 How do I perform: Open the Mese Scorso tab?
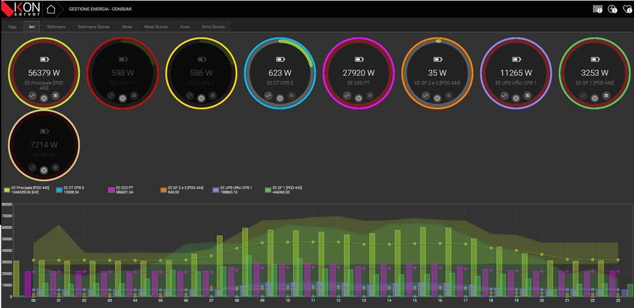coord(156,27)
